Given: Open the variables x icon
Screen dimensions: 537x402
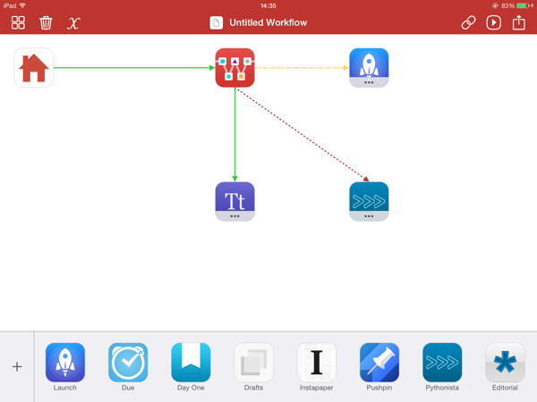Looking at the screenshot, I should coord(73,23).
